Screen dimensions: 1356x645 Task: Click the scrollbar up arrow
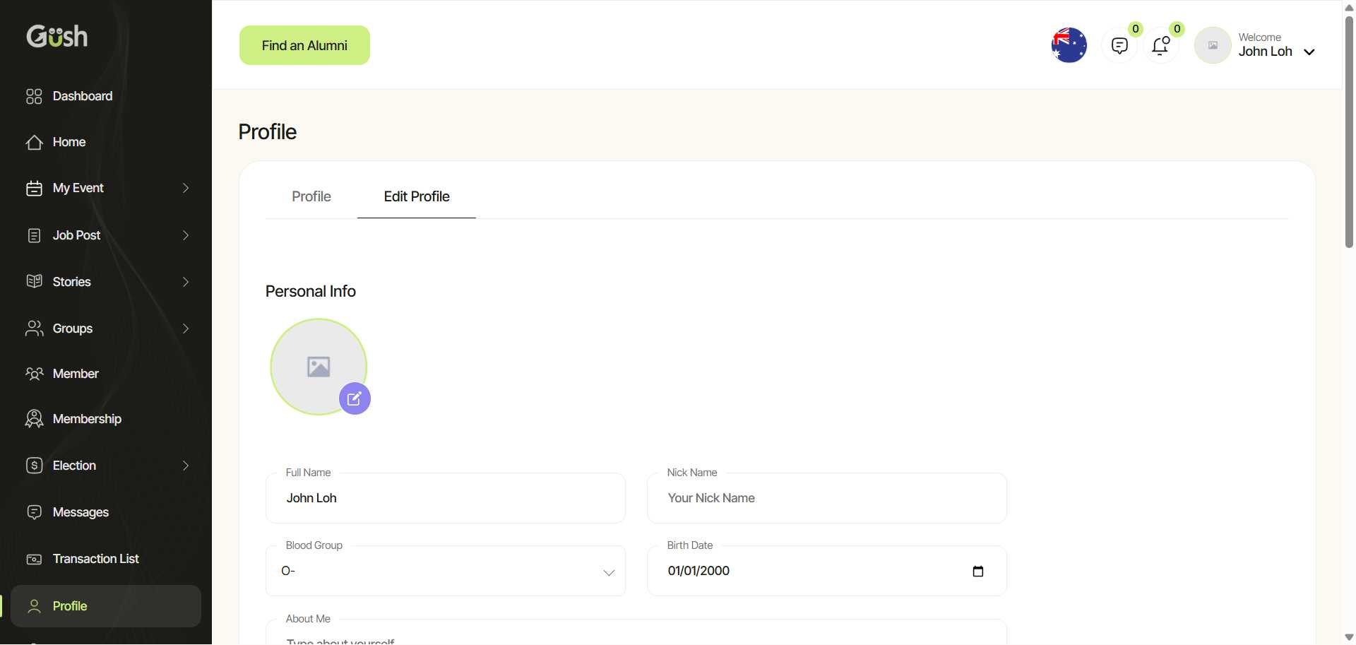(x=1349, y=7)
